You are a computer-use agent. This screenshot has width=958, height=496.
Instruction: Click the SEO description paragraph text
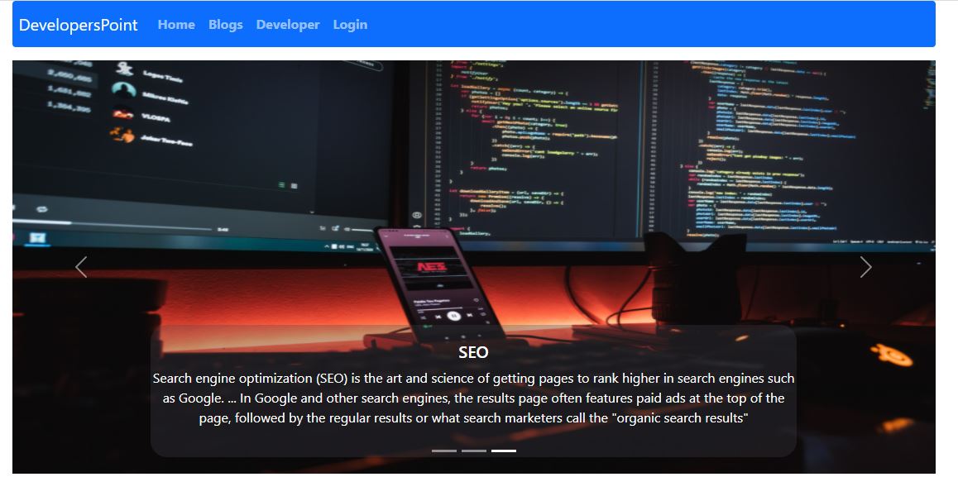pos(473,398)
